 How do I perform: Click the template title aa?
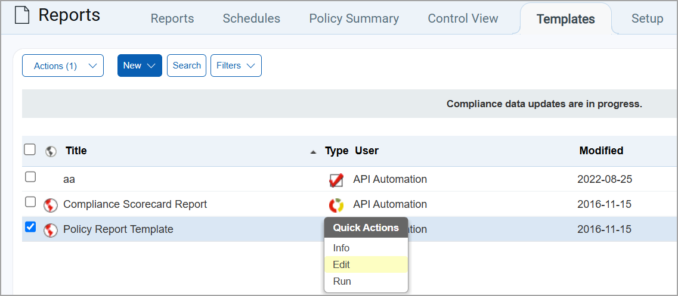point(69,179)
